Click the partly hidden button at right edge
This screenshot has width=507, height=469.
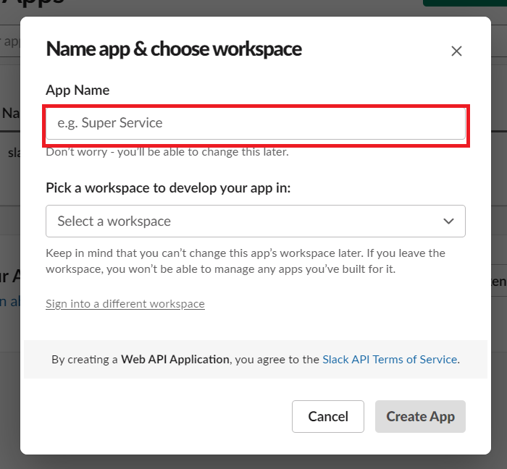click(498, 281)
